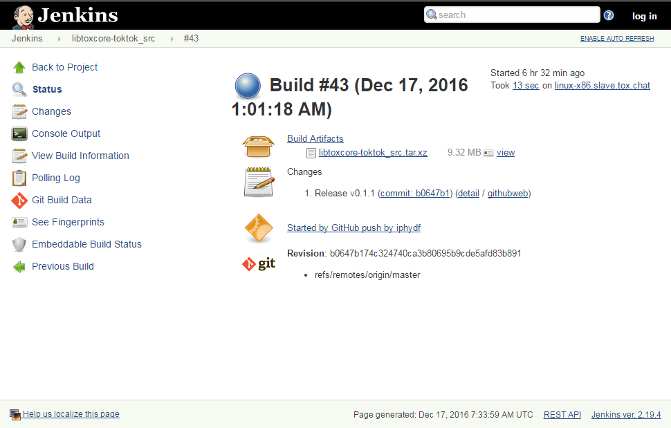The height and width of the screenshot is (428, 671).
Task: Click ENABLE AUTO REFRESH link
Action: 617,39
